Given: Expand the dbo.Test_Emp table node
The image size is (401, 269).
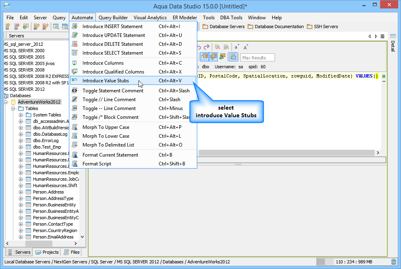Looking at the screenshot, I should coord(21,147).
